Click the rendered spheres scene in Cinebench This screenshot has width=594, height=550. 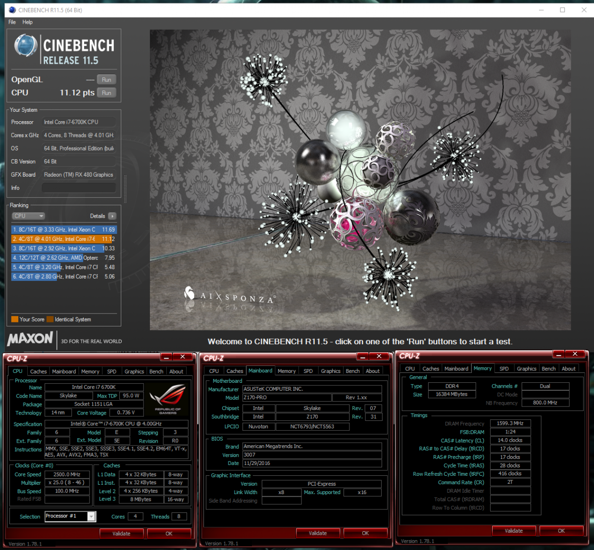coord(360,180)
